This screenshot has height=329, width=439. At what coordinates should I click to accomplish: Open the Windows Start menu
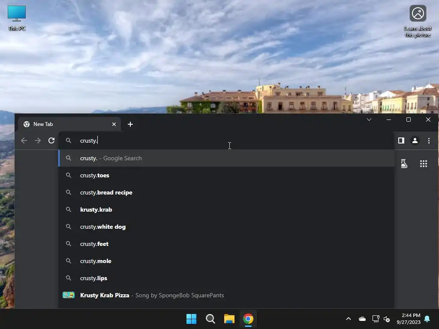pyautogui.click(x=192, y=319)
